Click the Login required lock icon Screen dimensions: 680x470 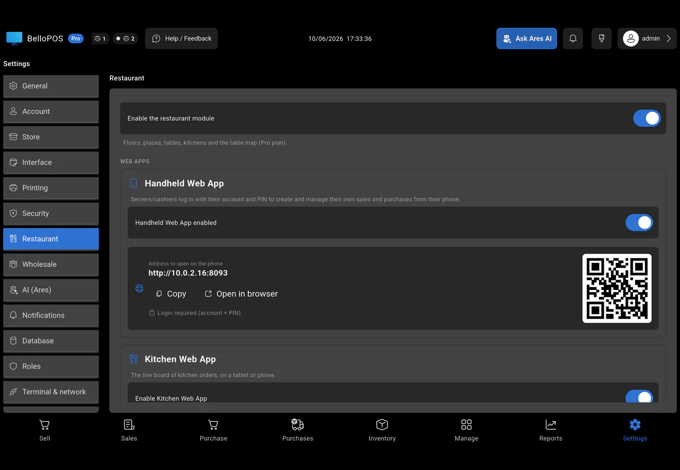152,313
